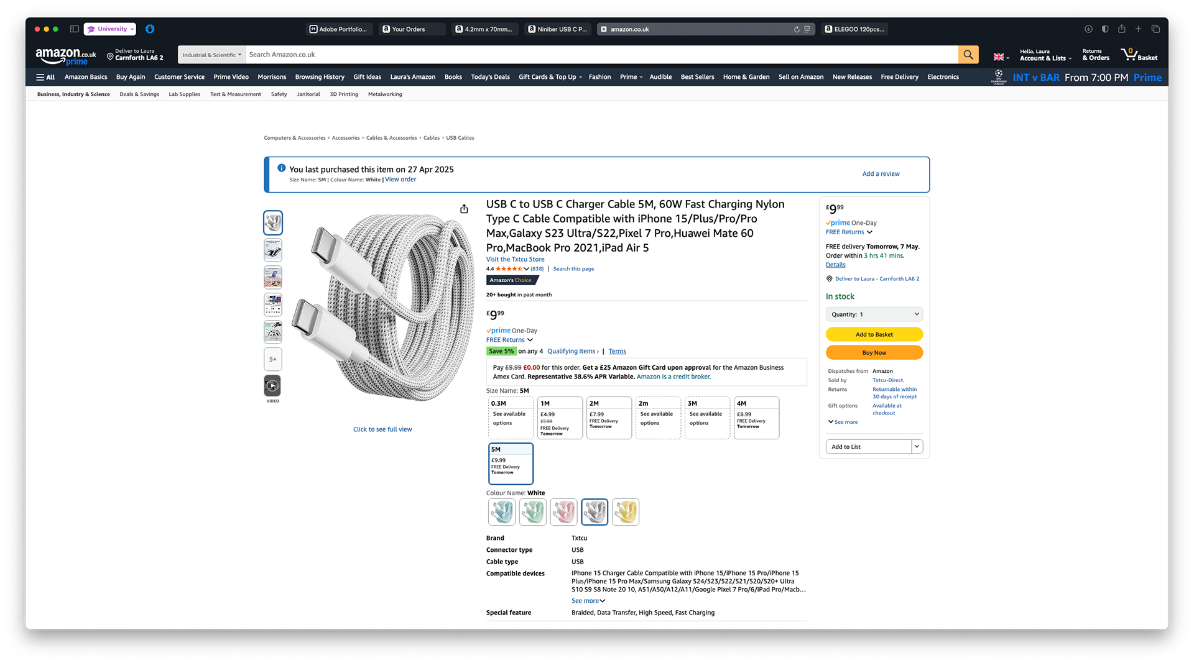Click Qualifying items link
1194x663 pixels.
(573, 351)
